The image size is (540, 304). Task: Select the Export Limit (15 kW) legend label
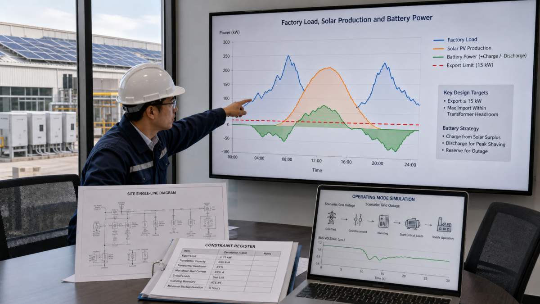(470, 65)
